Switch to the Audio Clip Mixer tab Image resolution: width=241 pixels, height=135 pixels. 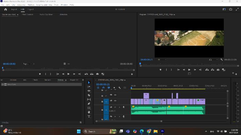(46, 14)
